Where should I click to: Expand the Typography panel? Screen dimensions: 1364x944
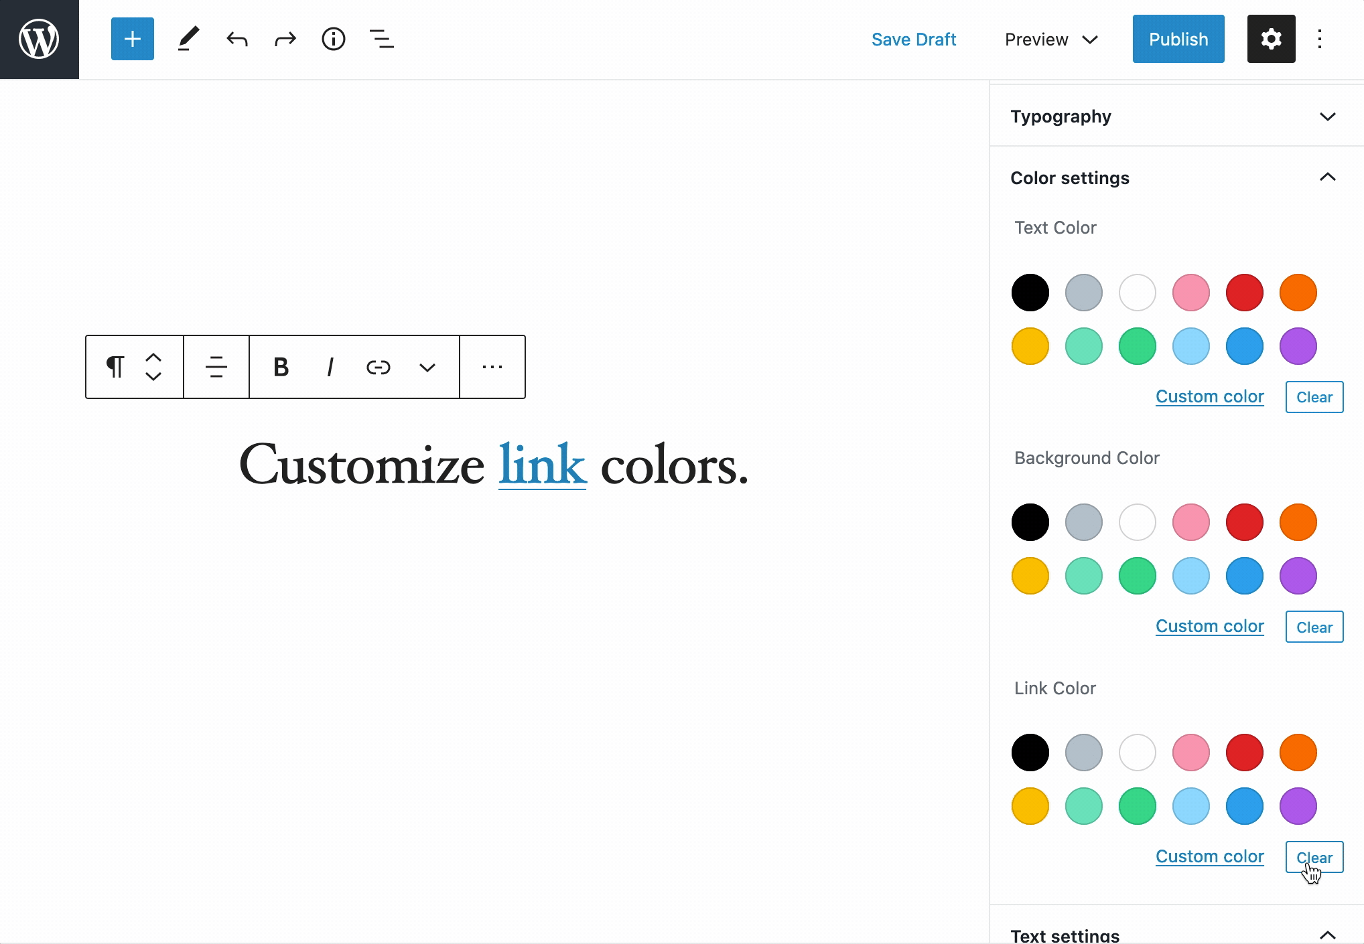point(1176,116)
